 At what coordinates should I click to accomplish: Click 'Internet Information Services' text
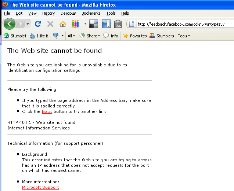(x=39, y=128)
